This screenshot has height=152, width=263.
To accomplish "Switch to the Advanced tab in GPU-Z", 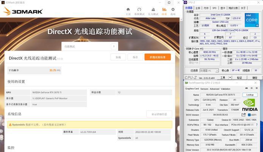I will point(214,89).
